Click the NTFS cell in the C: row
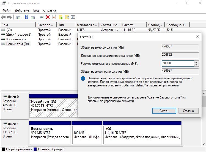The height and width of the screenshot is (152, 206). [x=81, y=30]
